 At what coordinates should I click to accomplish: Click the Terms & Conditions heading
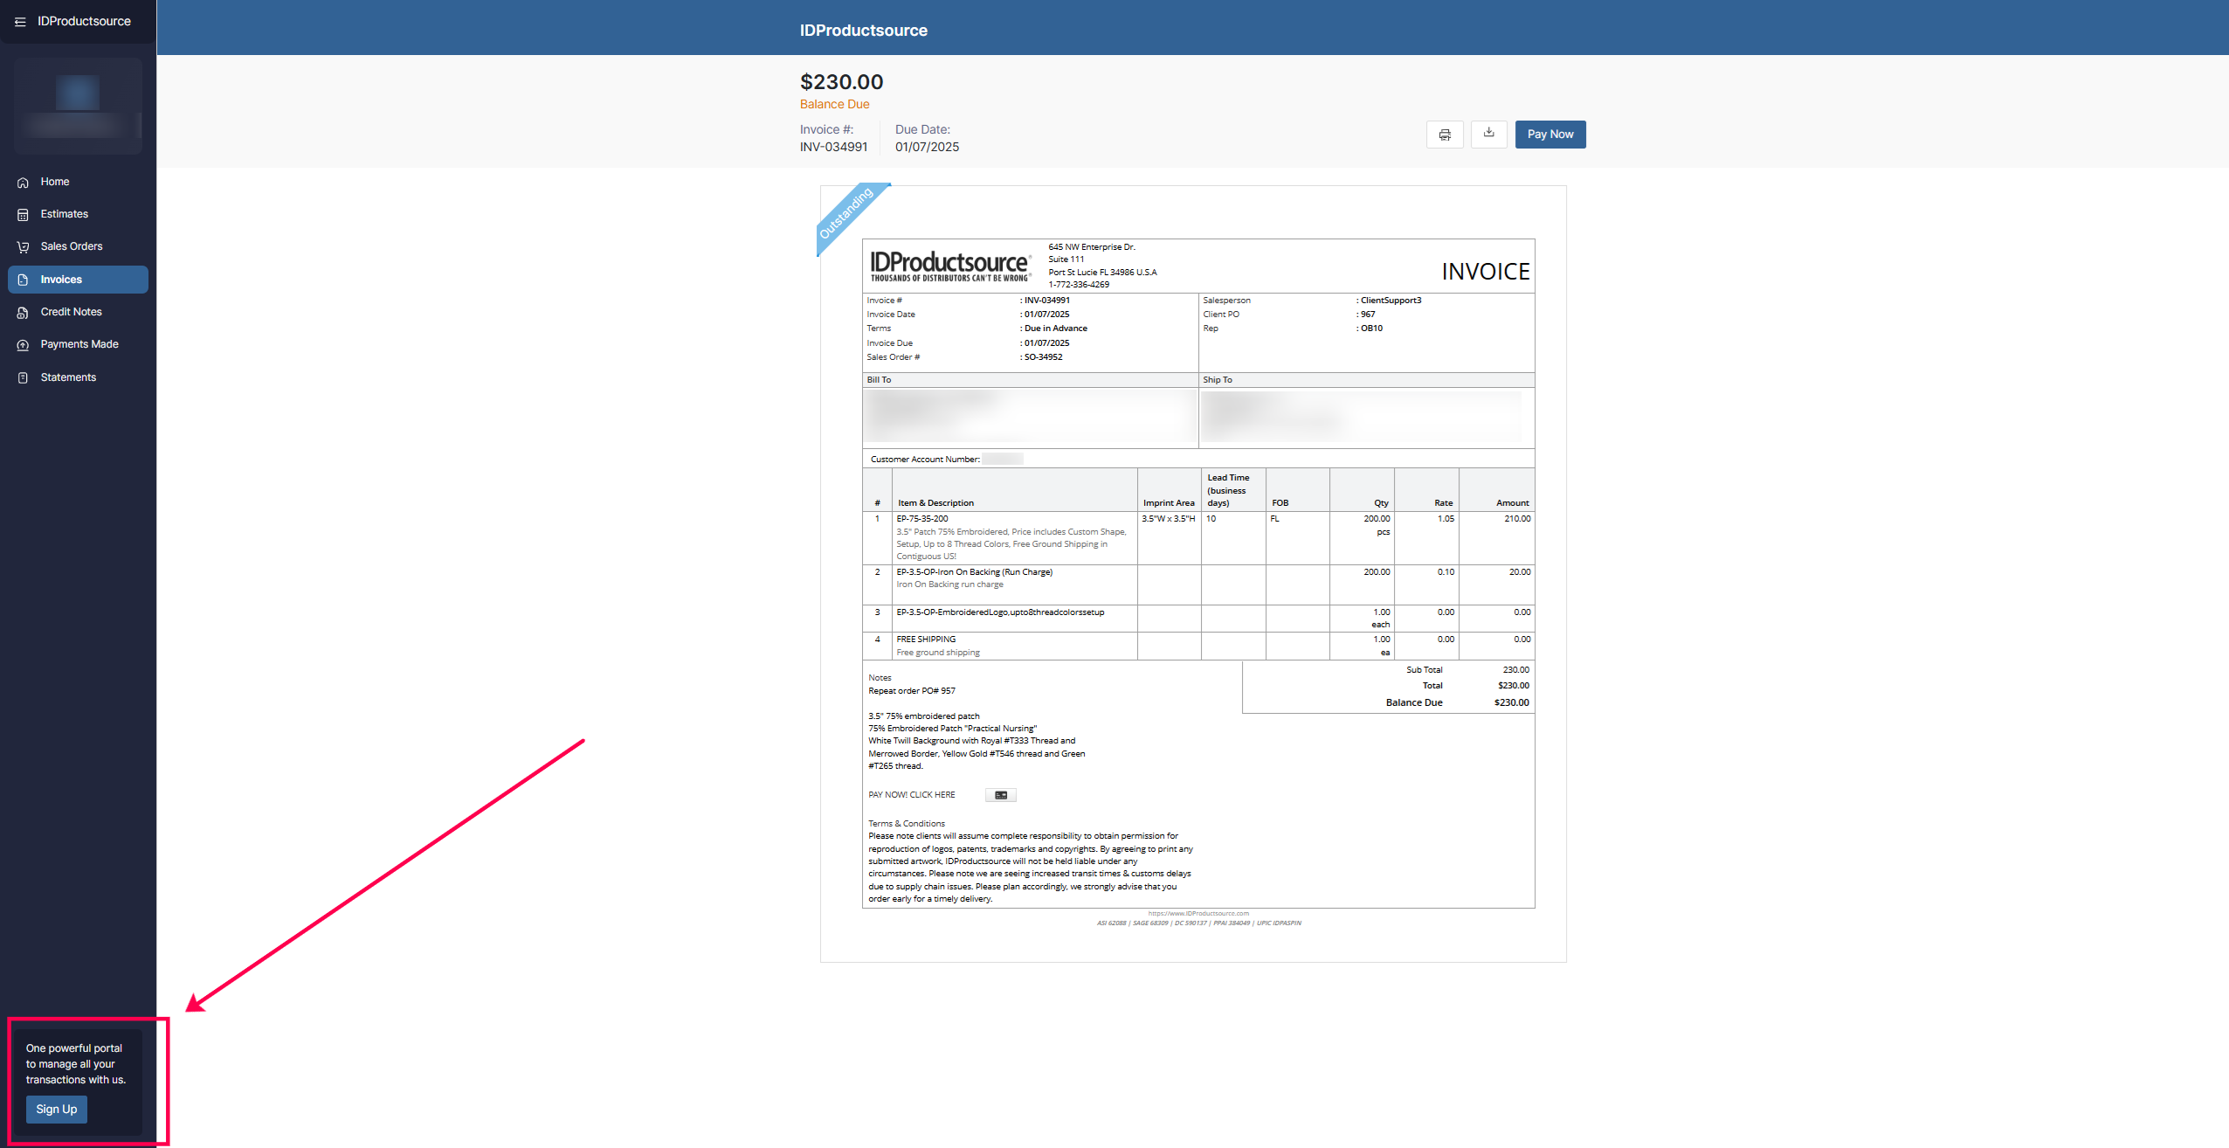pyautogui.click(x=907, y=824)
